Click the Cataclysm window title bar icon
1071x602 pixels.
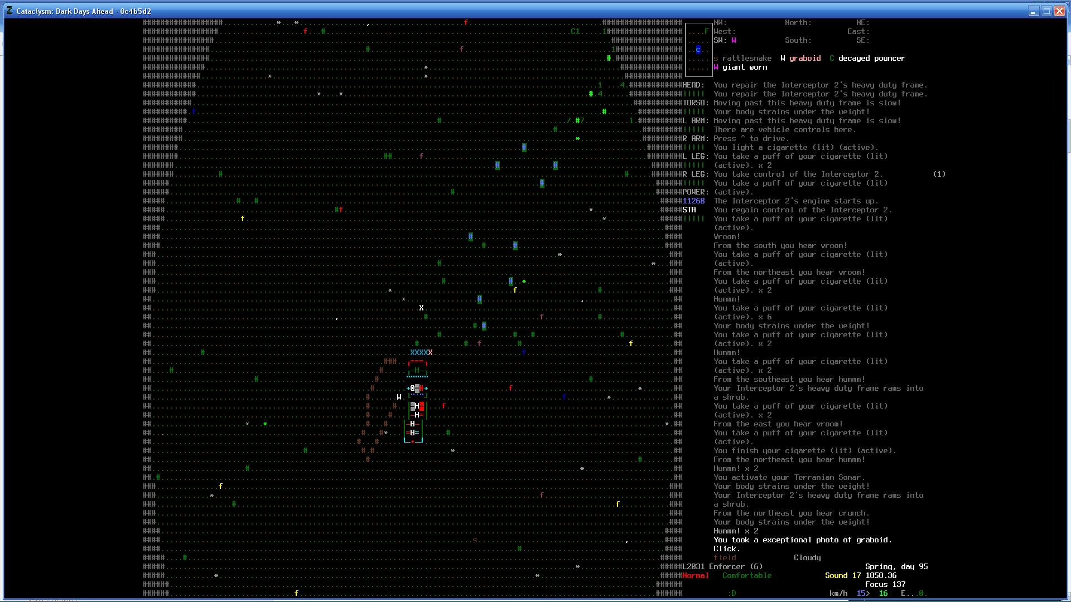coord(9,11)
